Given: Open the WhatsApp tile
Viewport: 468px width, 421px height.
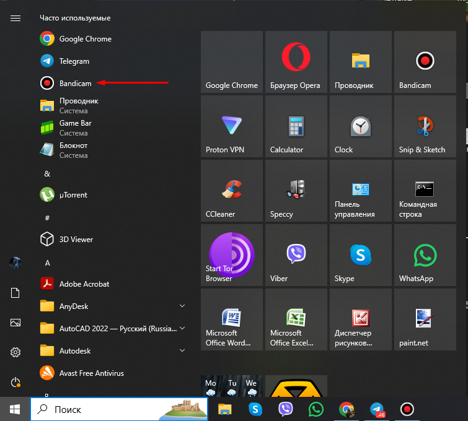Looking at the screenshot, I should pyautogui.click(x=425, y=255).
